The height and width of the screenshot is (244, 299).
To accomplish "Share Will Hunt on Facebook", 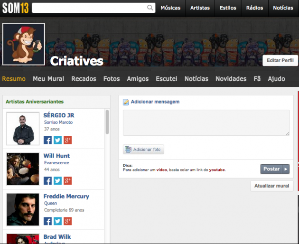I will click(x=47, y=181).
